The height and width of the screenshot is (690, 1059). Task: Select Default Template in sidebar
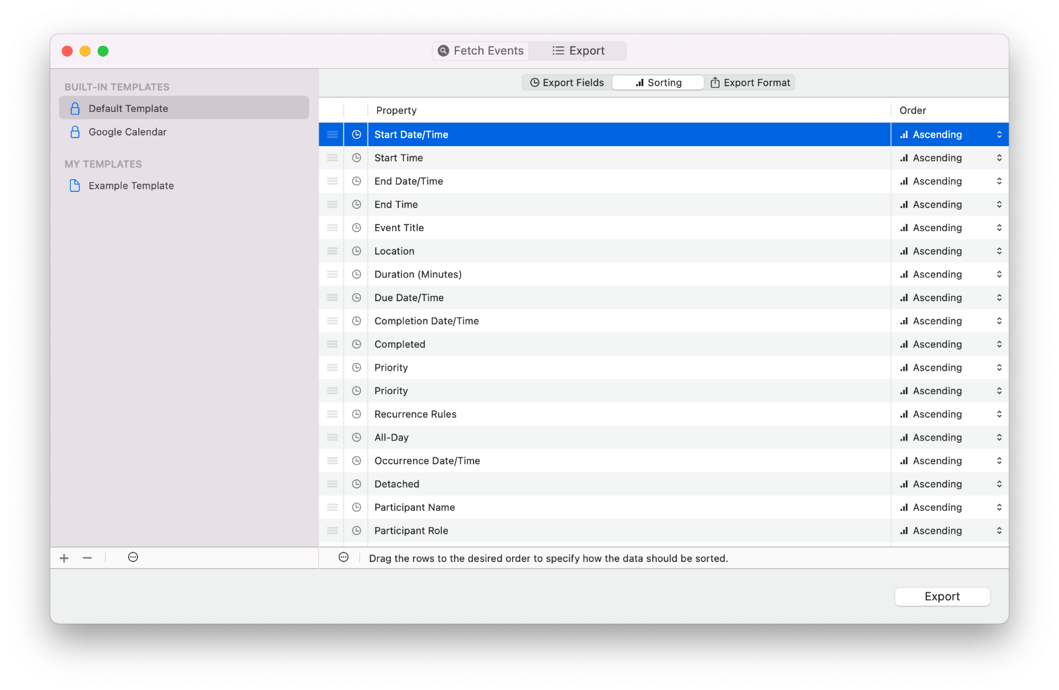(184, 108)
